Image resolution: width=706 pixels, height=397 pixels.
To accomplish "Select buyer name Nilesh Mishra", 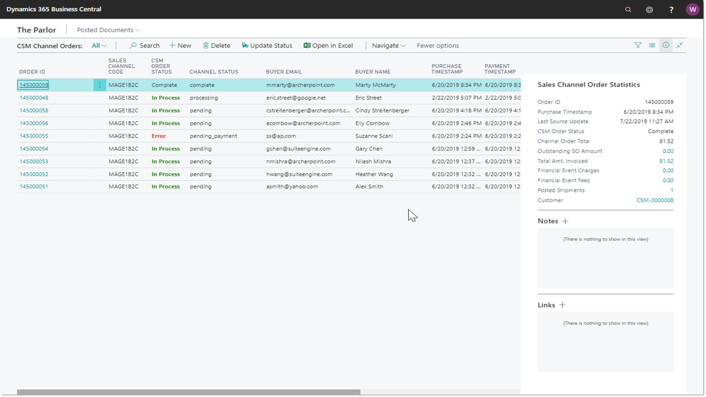I will pos(373,161).
